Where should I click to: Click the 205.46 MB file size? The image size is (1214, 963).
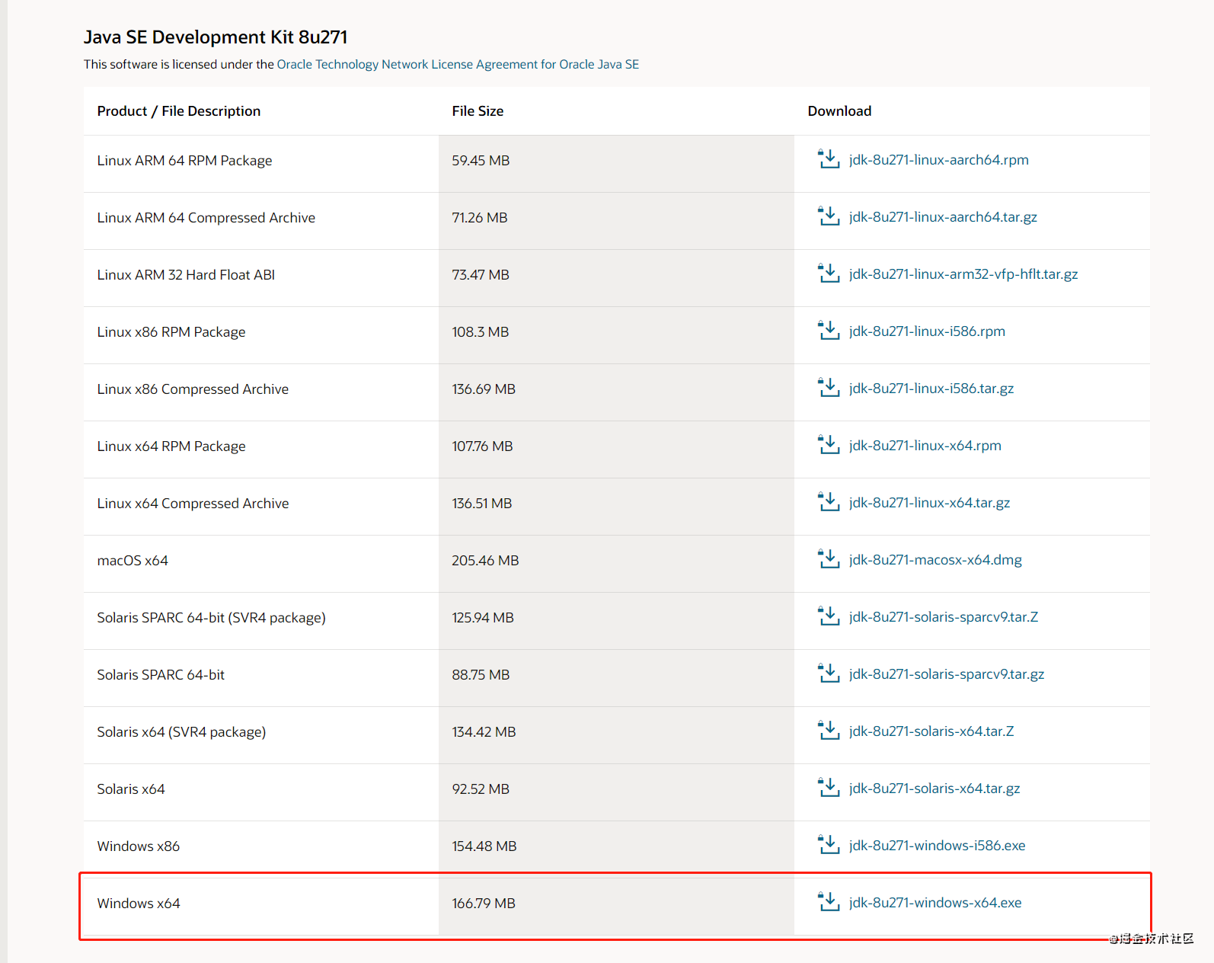click(485, 561)
